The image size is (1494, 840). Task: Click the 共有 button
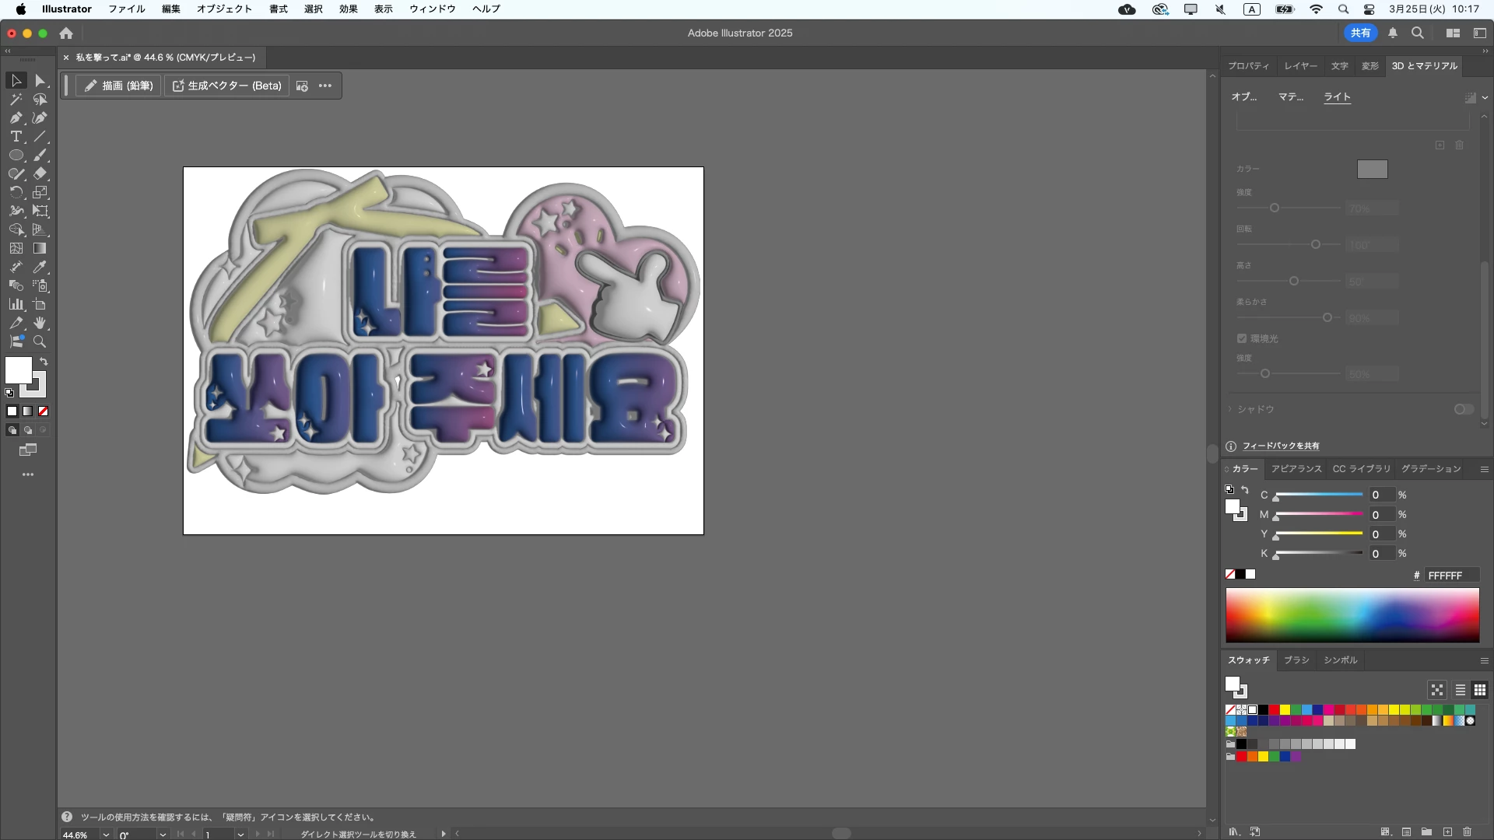tap(1360, 33)
